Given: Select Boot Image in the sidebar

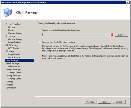Looking at the screenshot, I should 10,36.
